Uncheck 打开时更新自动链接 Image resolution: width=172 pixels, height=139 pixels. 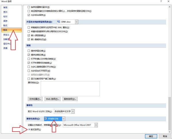click(x=29, y=63)
